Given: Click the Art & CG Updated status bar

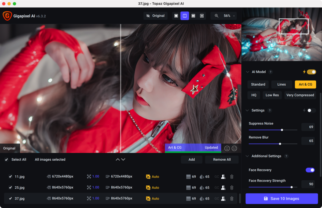Looking at the screenshot, I should point(193,148).
